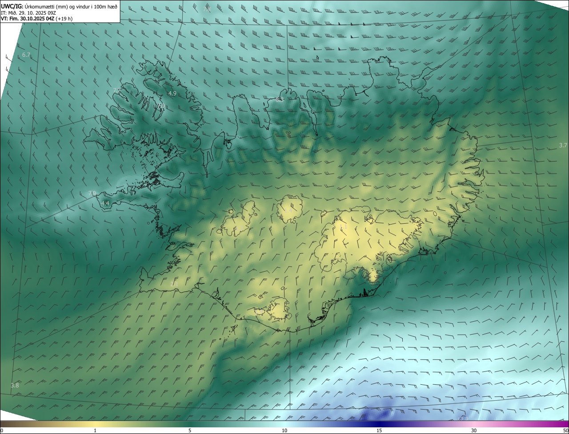The width and height of the screenshot is (569, 434).
Task: Click the colour scale tick label '15'
Action: (x=379, y=430)
